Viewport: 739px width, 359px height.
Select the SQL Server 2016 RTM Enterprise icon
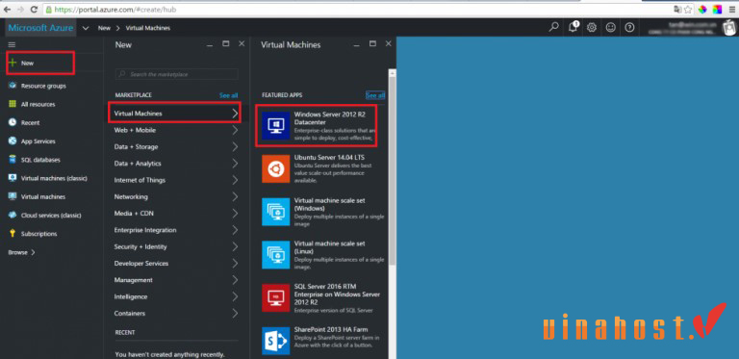[276, 297]
